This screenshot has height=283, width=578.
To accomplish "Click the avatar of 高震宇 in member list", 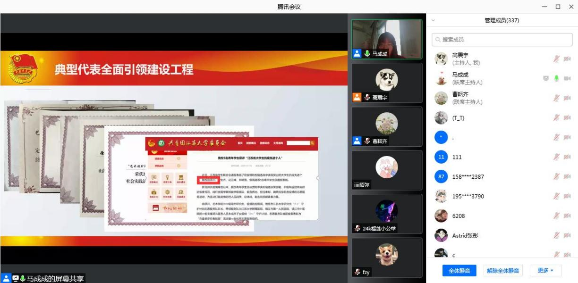I will tap(441, 59).
